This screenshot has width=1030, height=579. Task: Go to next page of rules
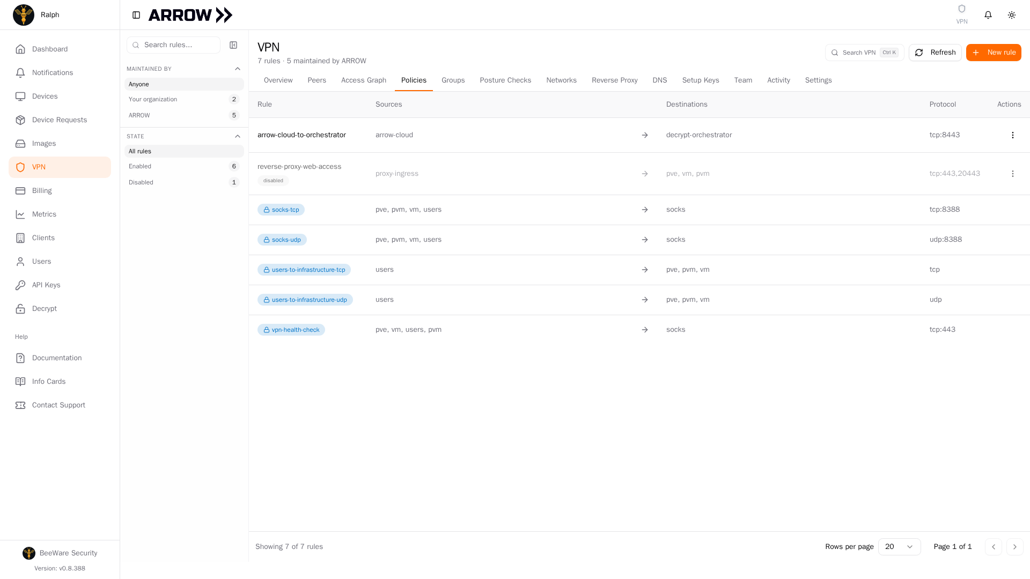(1014, 547)
